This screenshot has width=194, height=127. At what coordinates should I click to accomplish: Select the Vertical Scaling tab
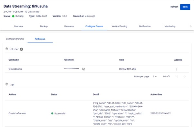pyautogui.click(x=120, y=26)
